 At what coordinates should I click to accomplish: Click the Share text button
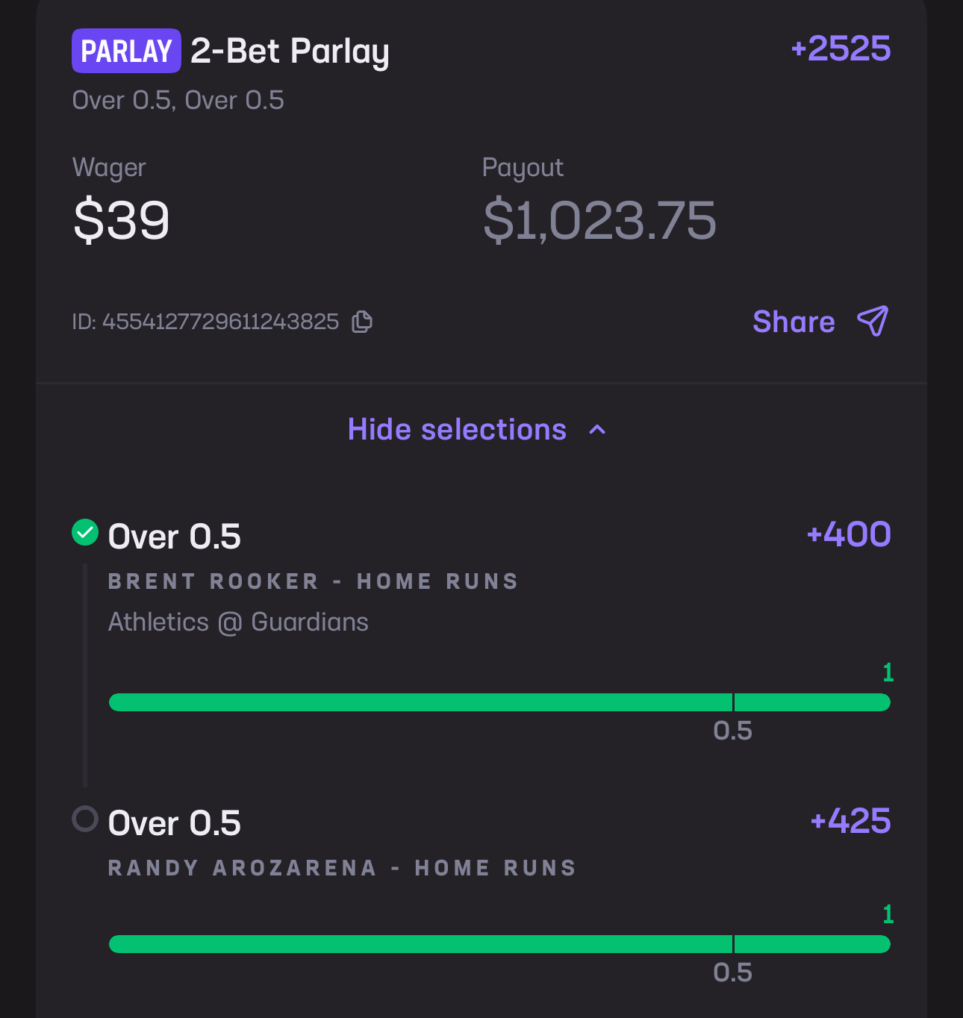[x=794, y=322]
